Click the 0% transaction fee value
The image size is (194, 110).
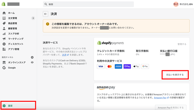[x=137, y=55]
